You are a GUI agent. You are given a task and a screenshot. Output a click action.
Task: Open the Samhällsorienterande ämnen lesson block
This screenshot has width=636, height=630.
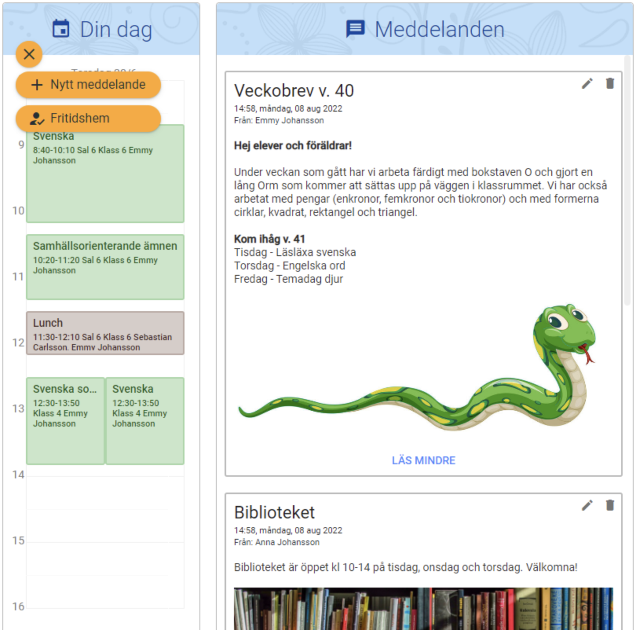(105, 267)
